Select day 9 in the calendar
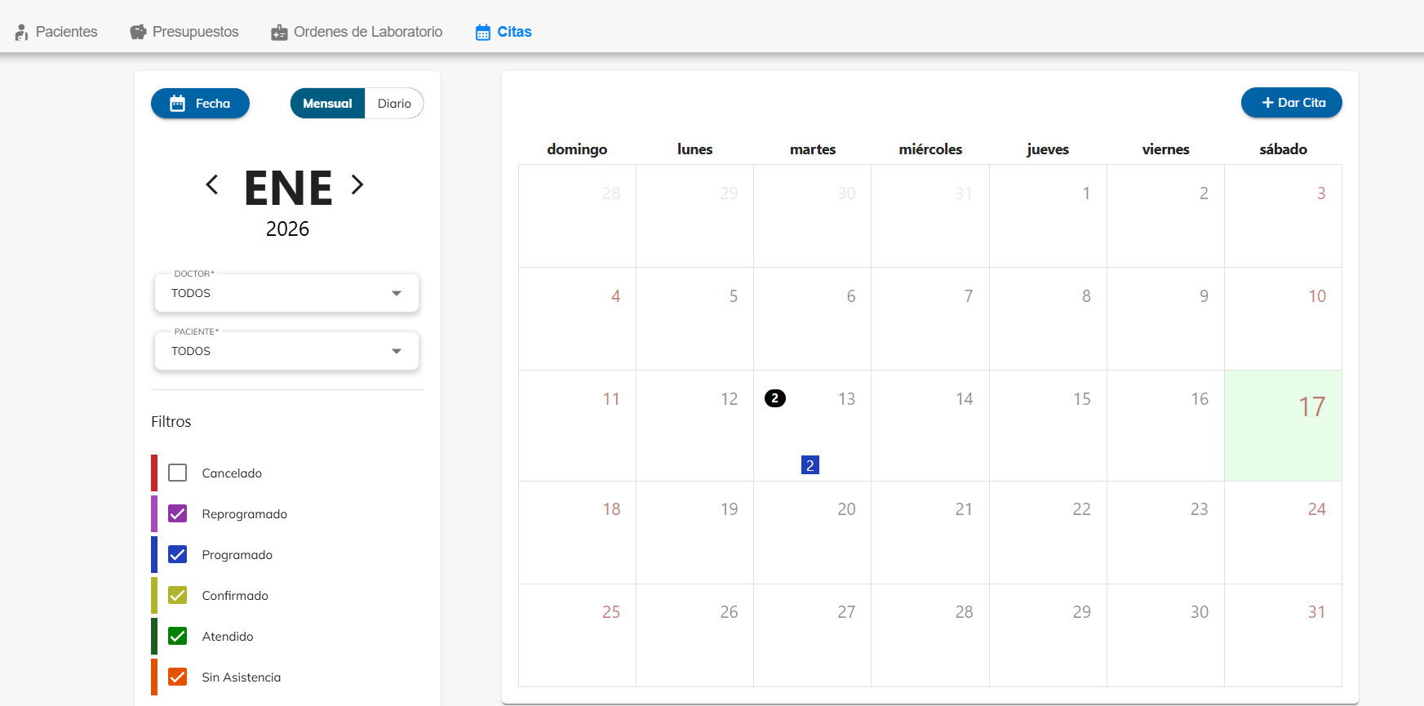 tap(1165, 318)
